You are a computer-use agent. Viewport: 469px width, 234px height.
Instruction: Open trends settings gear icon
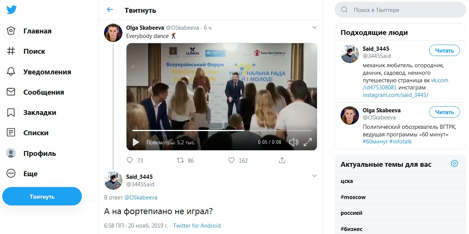point(454,164)
